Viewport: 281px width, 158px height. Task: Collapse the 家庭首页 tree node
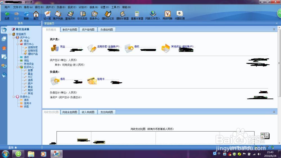(x=10, y=34)
